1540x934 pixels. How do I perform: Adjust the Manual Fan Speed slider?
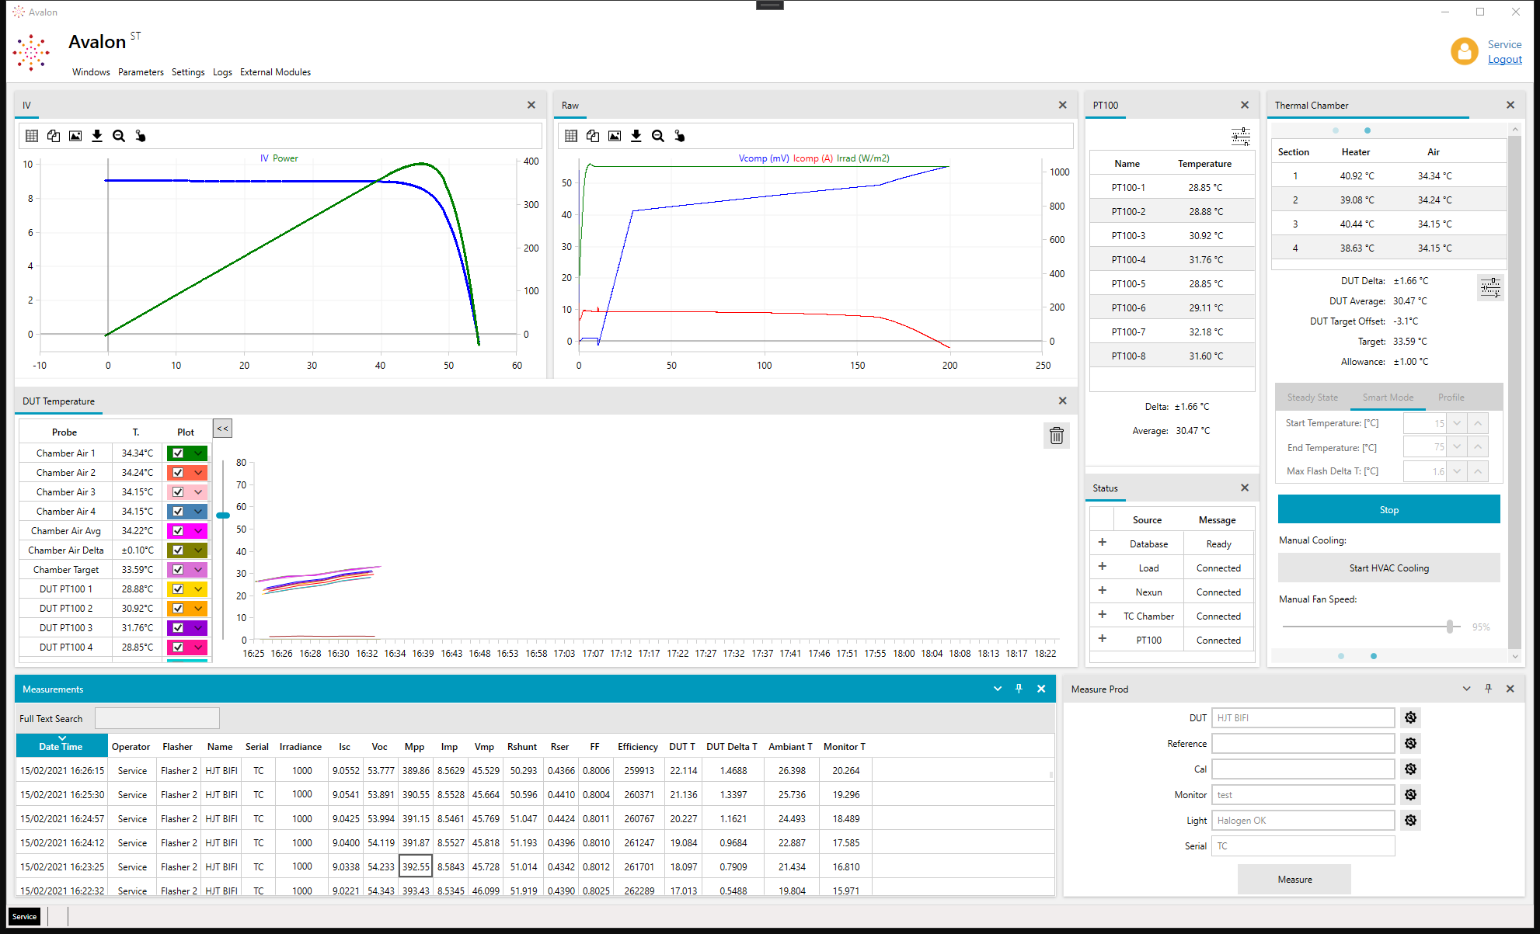pyautogui.click(x=1449, y=627)
